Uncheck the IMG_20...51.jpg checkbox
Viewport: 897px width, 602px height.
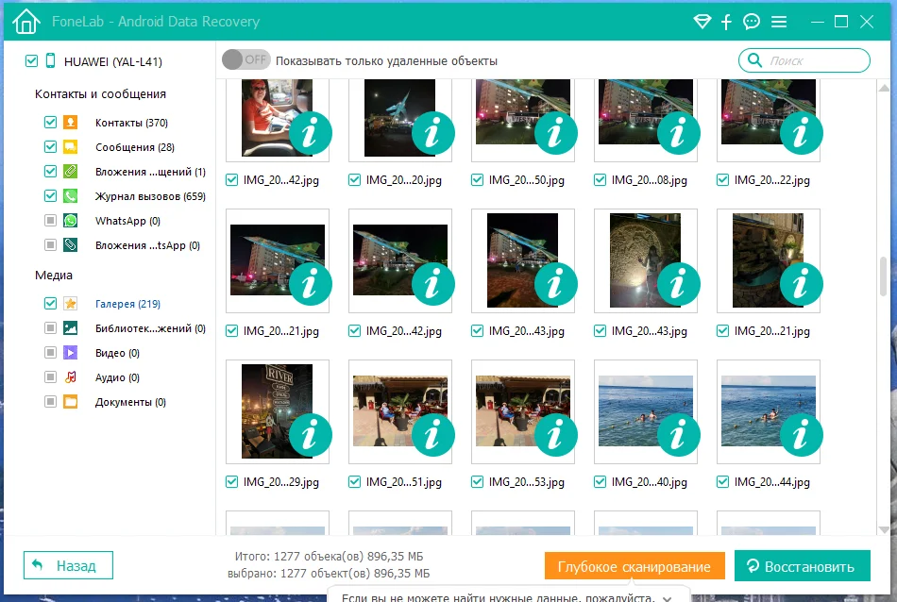coord(355,482)
